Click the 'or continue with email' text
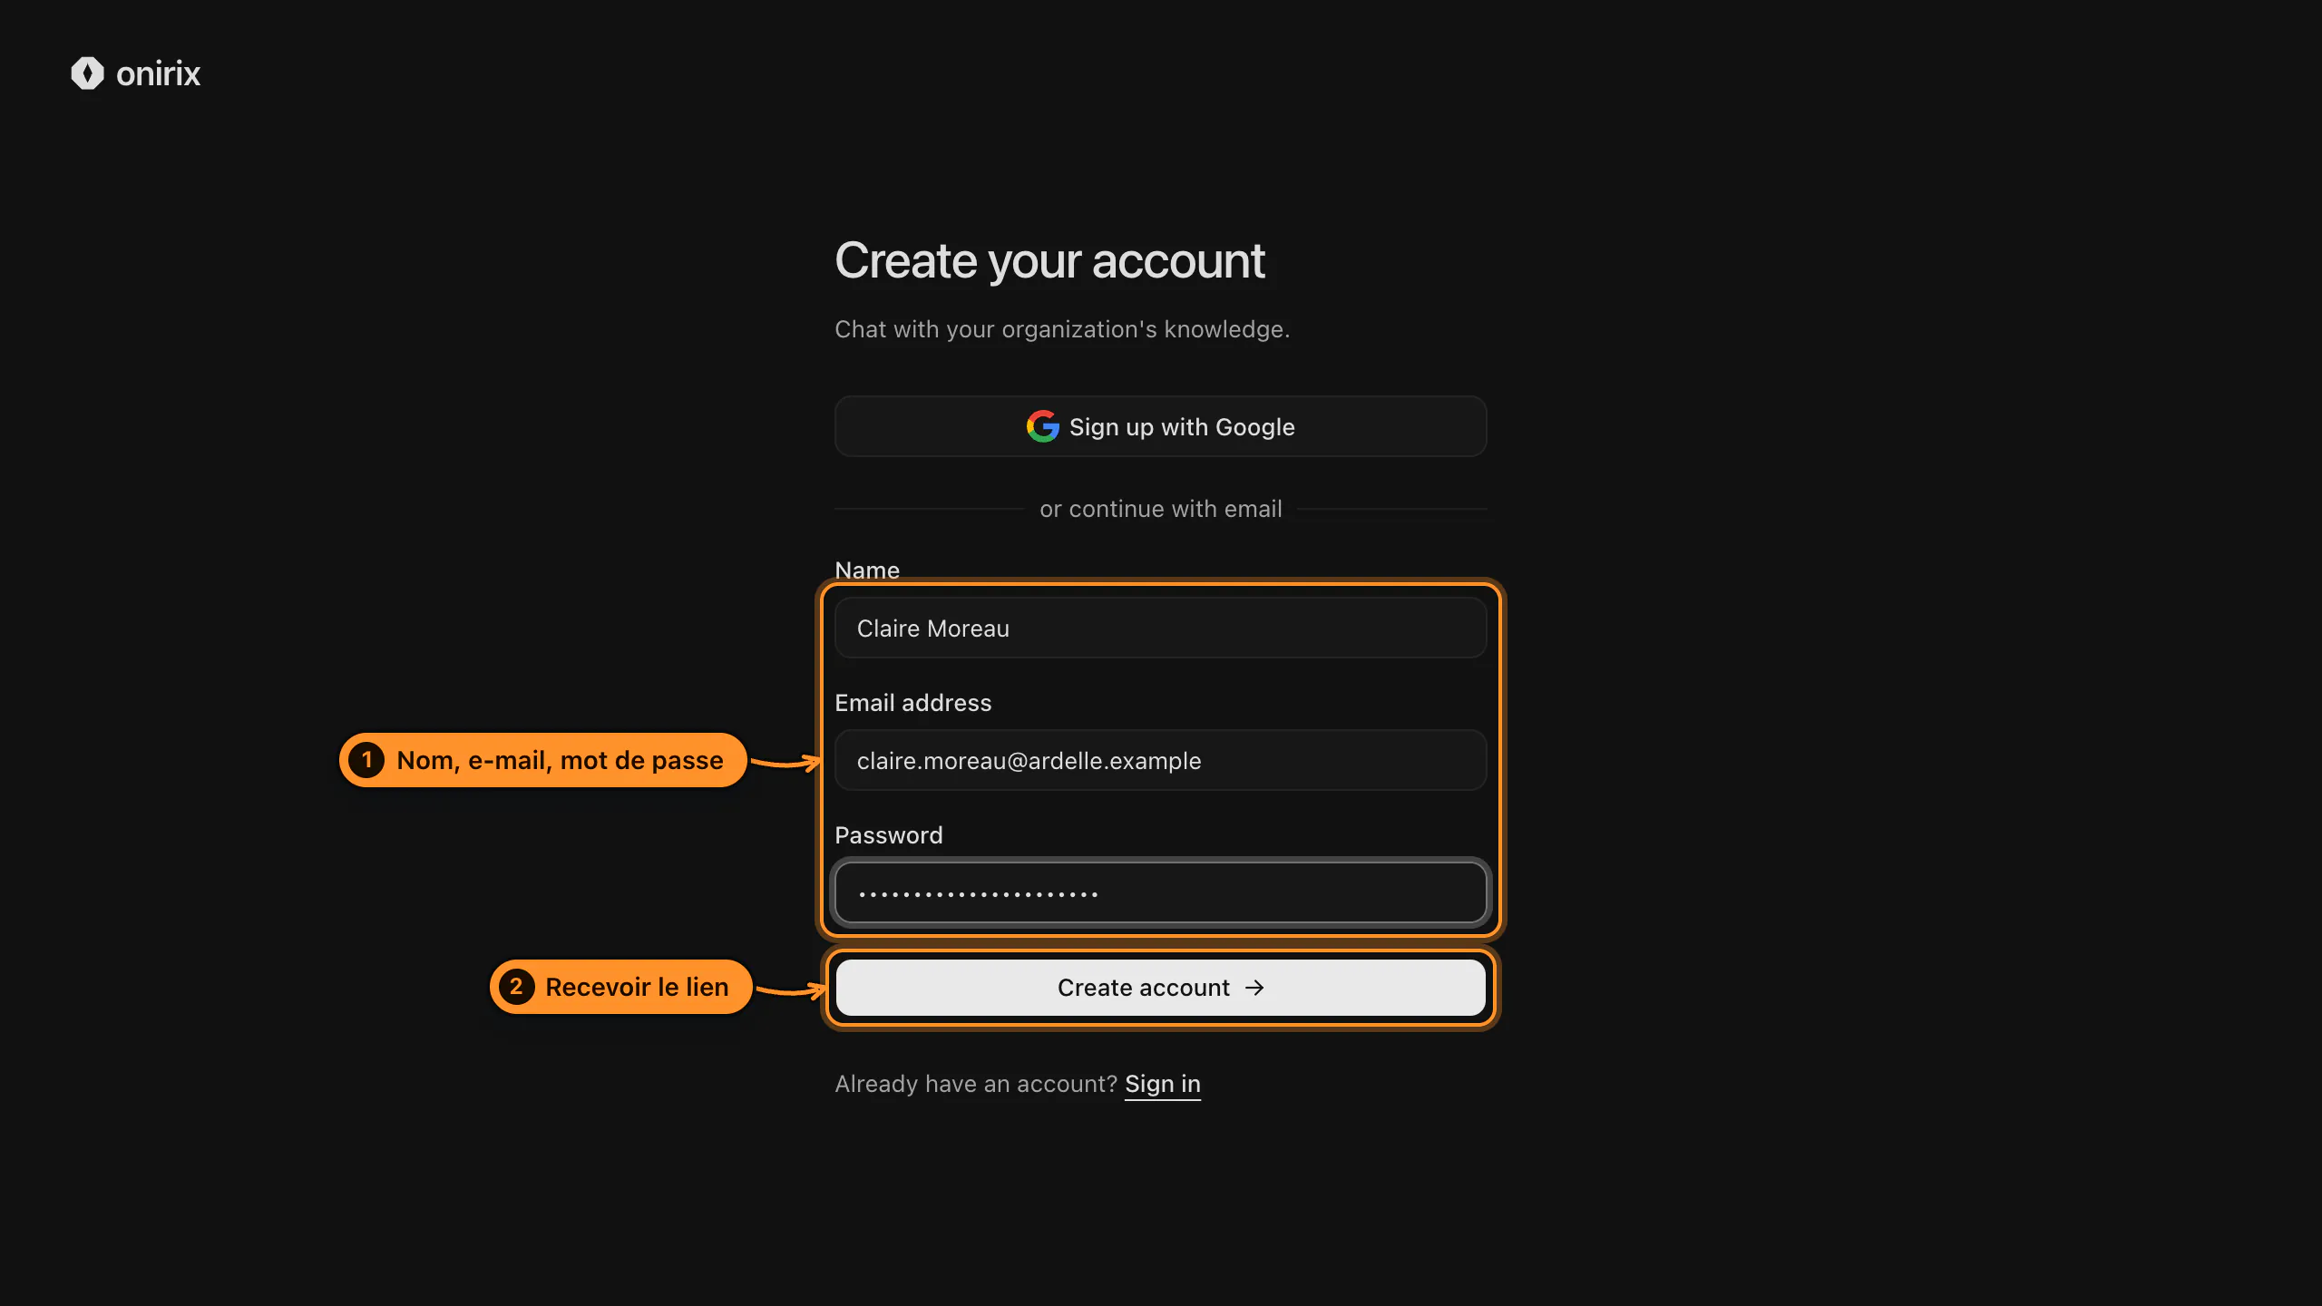 (x=1160, y=509)
